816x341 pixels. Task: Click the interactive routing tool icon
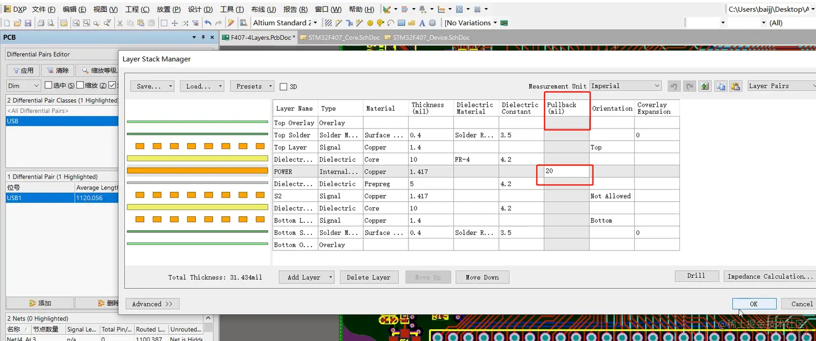point(339,23)
